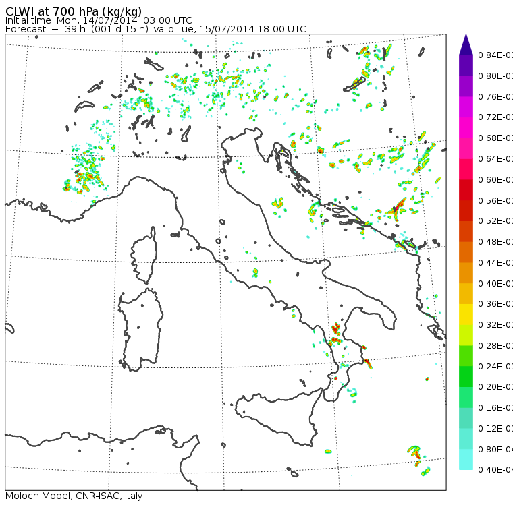Choose pink swatch between 0.64E-03 and 0.68E-03

tap(466, 148)
